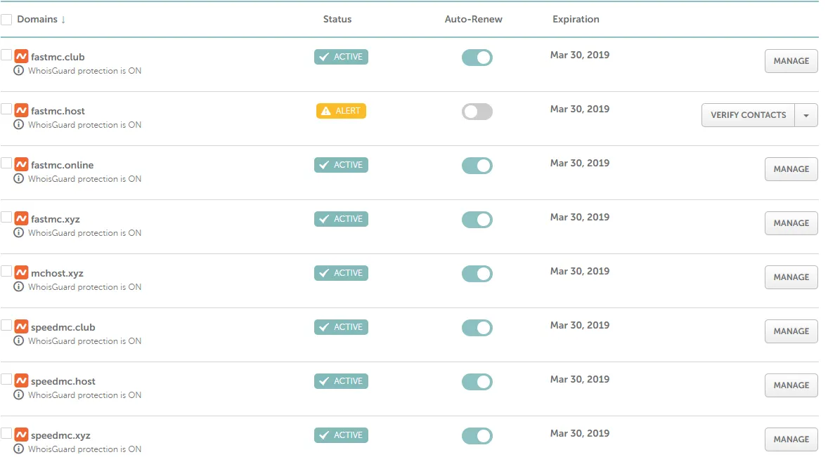Image resolution: width=828 pixels, height=457 pixels.
Task: Tick the select-all checkbox next to Domains
Action: [6, 20]
